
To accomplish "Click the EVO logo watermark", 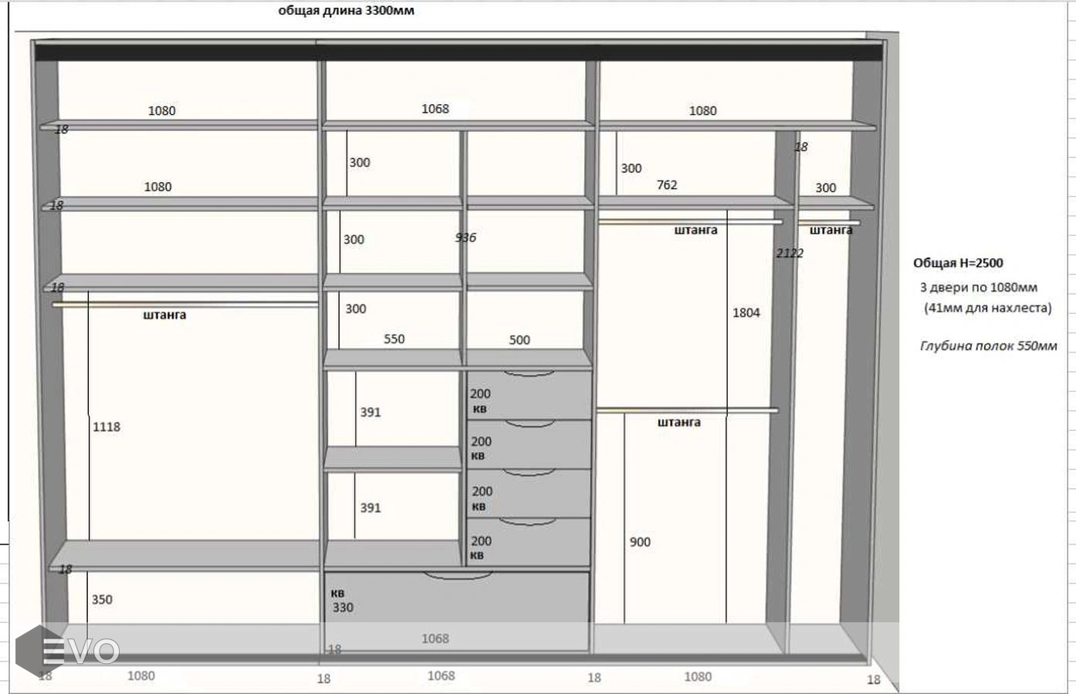I will tap(68, 651).
